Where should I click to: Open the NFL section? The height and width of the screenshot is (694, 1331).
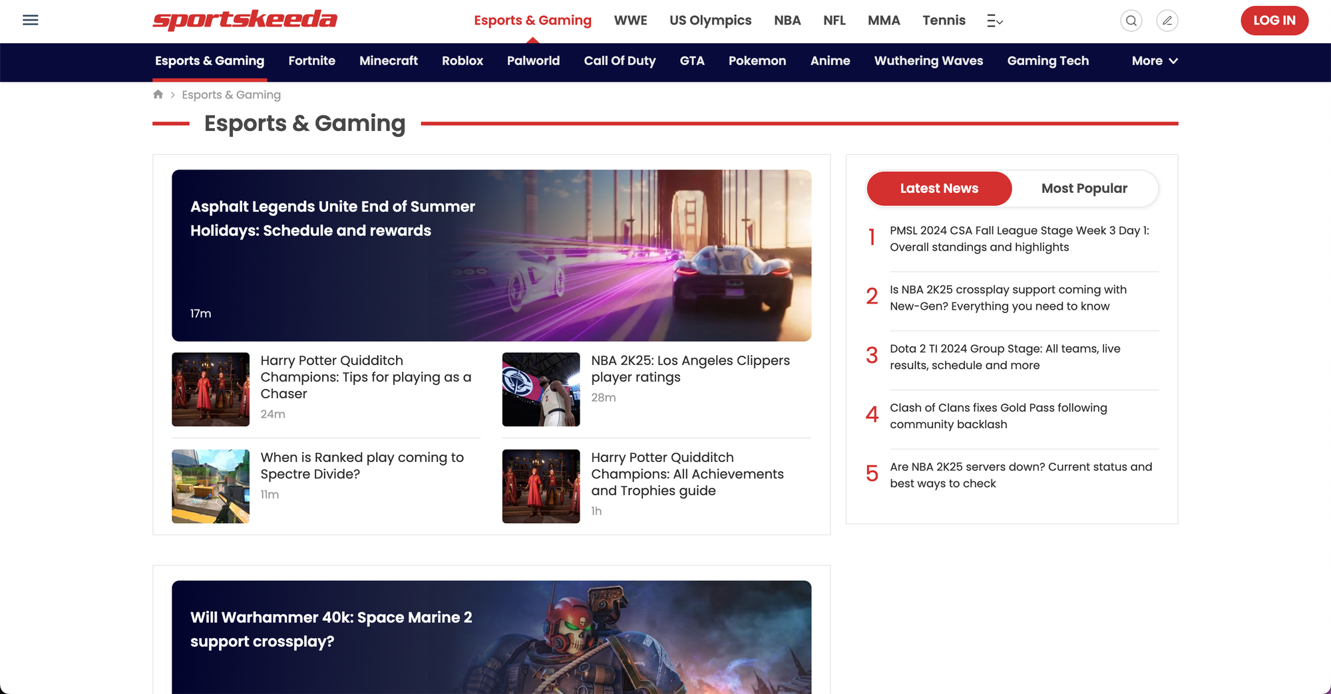click(x=835, y=21)
